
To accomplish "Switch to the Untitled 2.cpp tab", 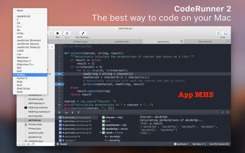I will tap(80, 42).
